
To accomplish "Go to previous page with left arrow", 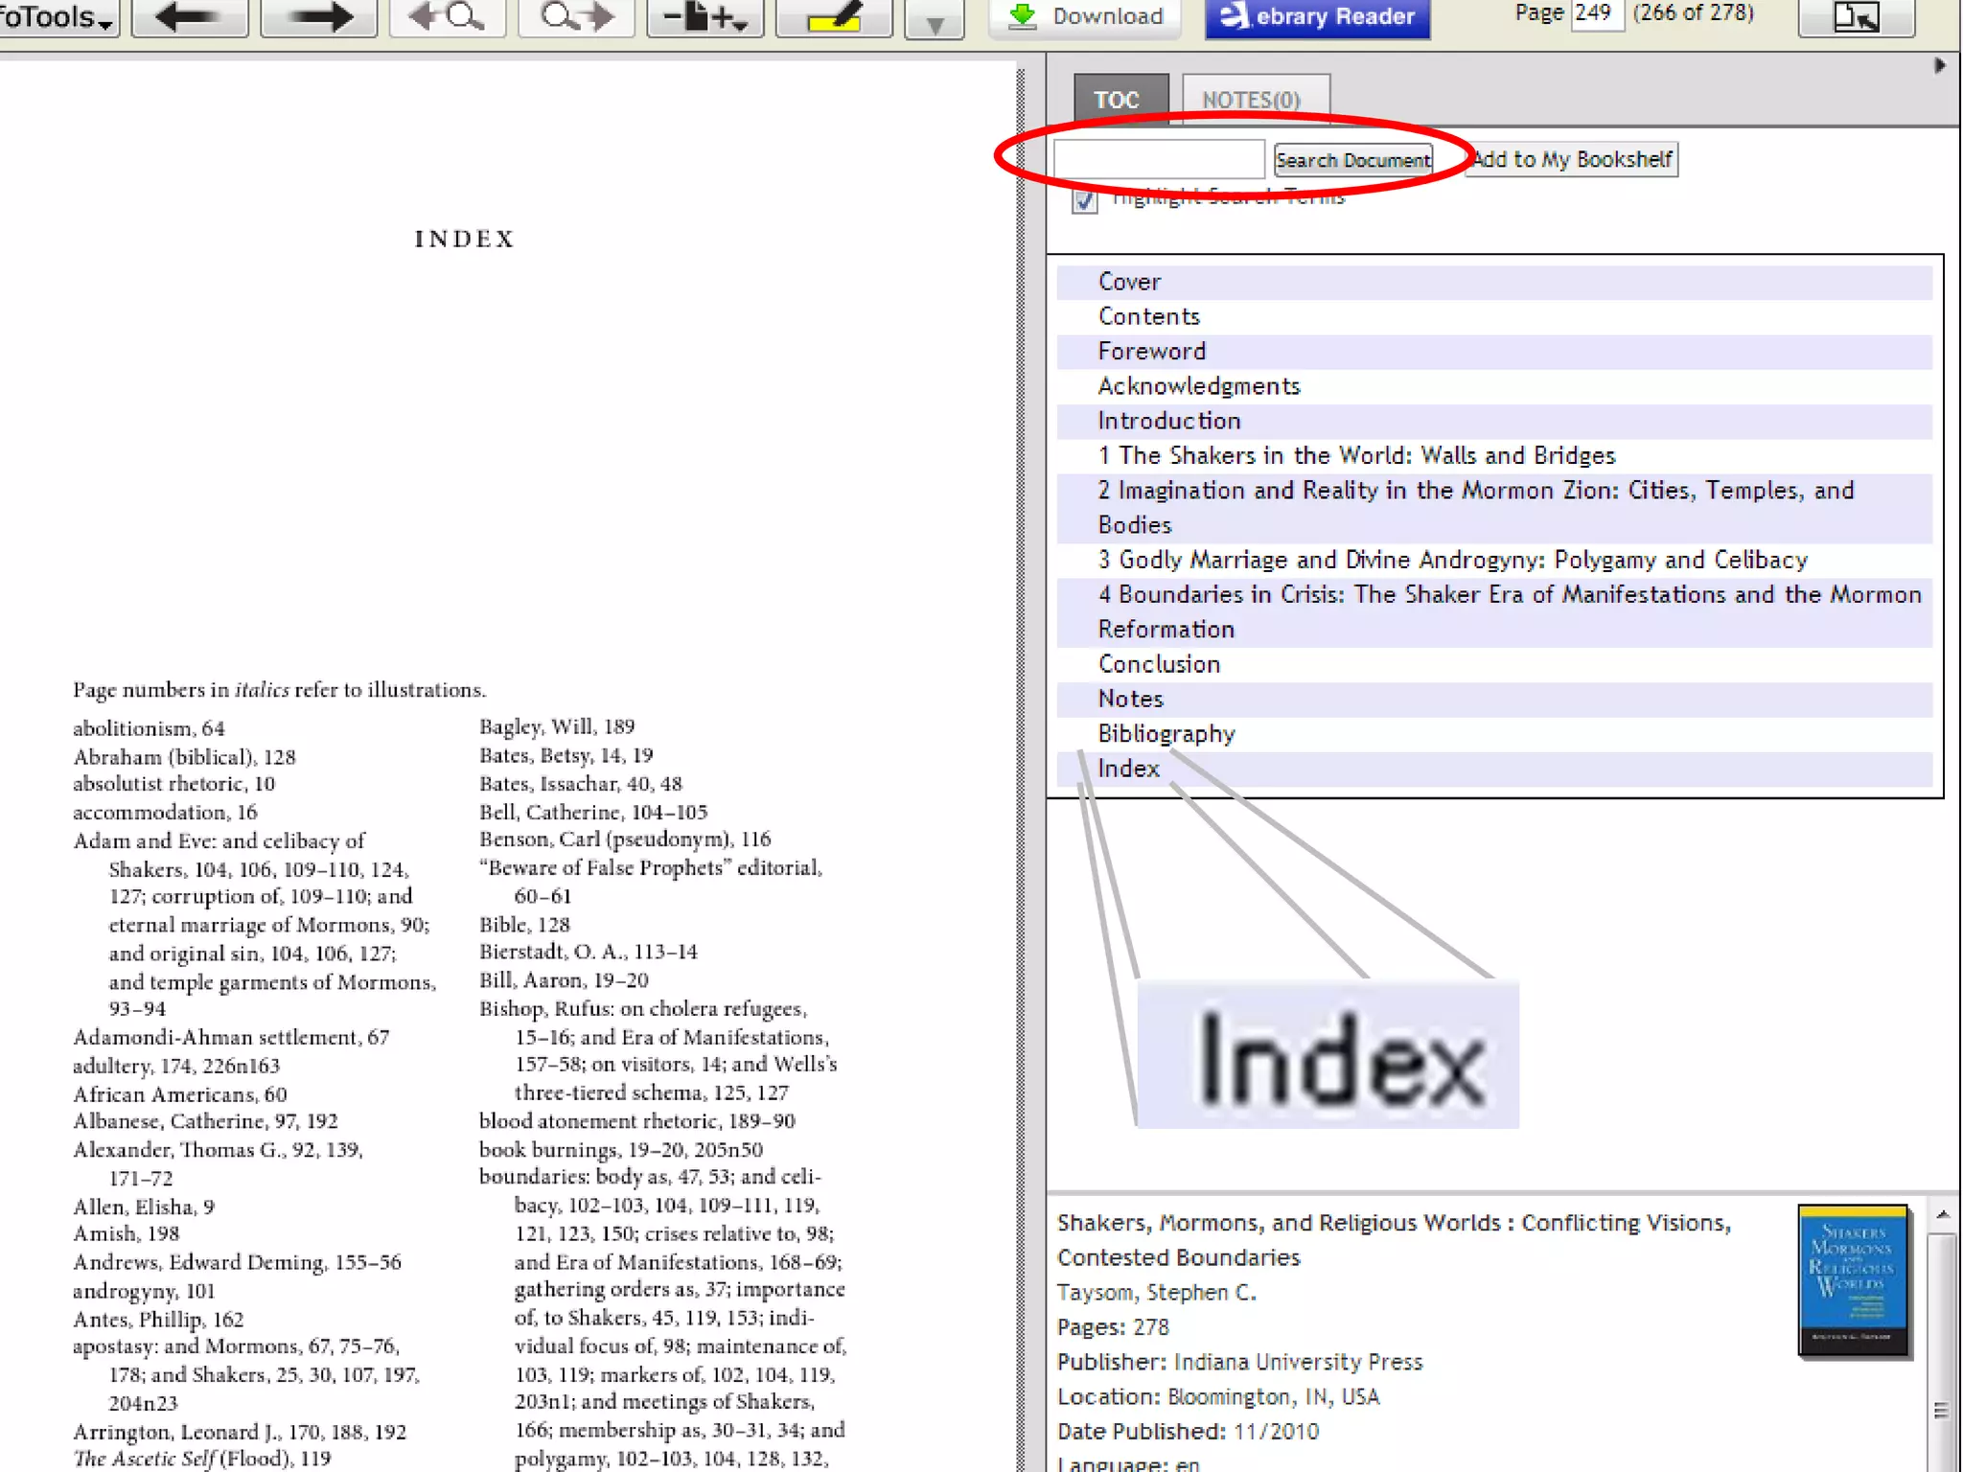I will point(189,16).
